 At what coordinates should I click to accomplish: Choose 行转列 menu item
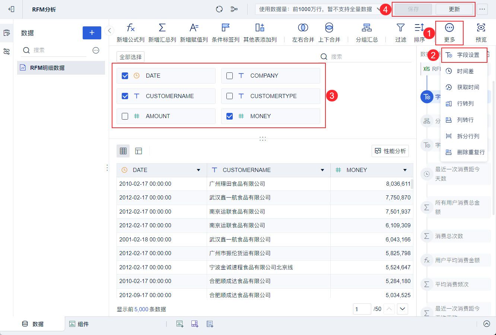click(464, 104)
